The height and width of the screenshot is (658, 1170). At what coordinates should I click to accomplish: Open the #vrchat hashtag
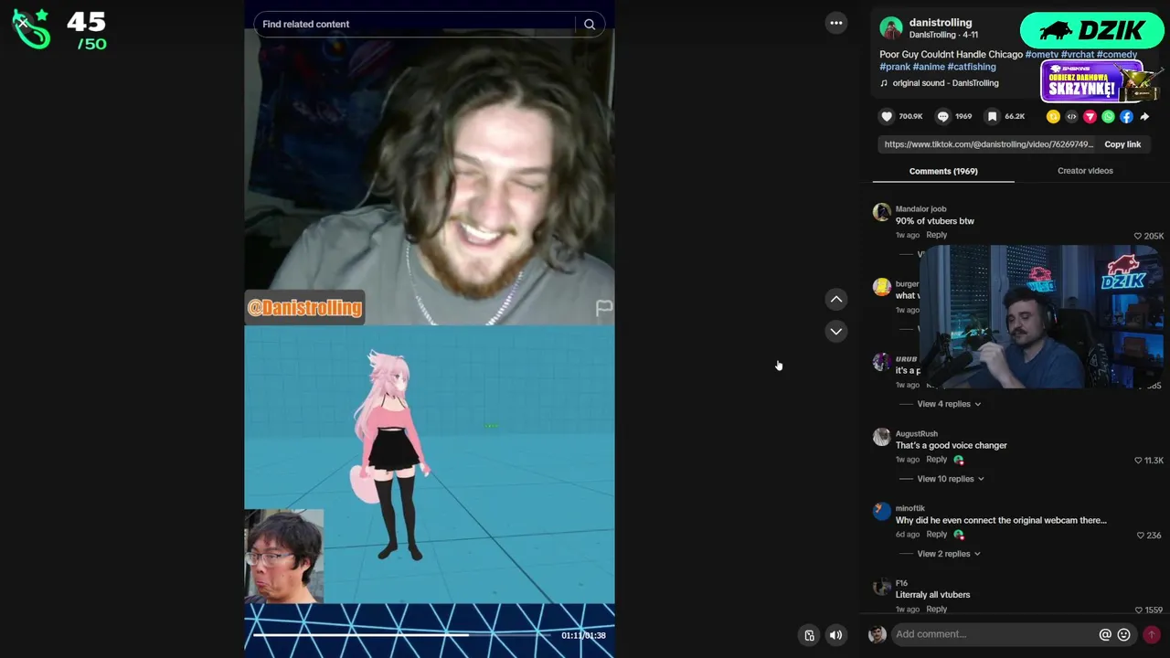coord(1077,55)
